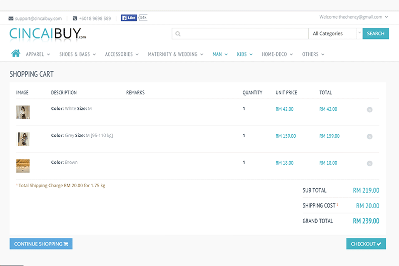Click the envelope email icon
This screenshot has width=399, height=266.
tap(11, 18)
